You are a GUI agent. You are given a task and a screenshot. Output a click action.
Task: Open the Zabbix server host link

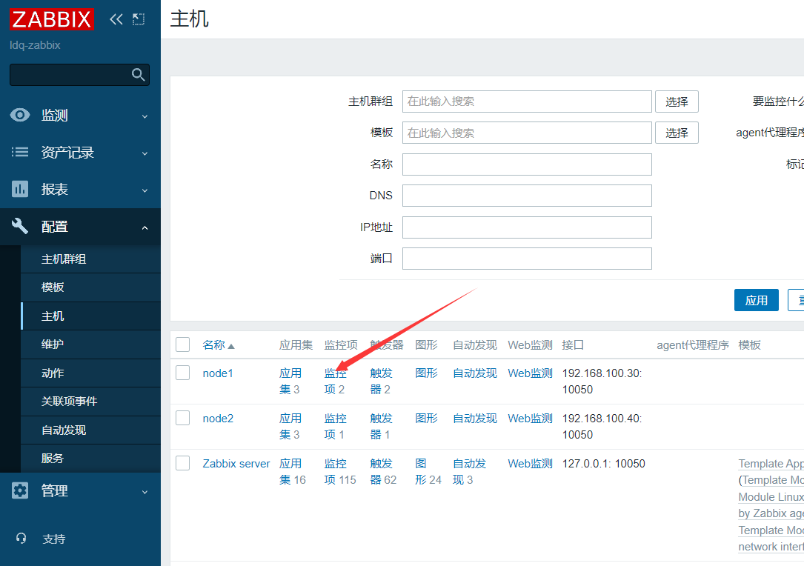pyautogui.click(x=236, y=464)
